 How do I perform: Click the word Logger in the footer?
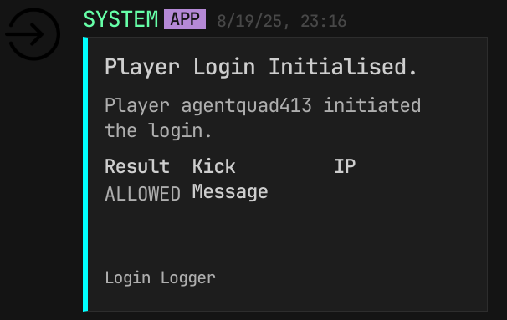pos(188,278)
